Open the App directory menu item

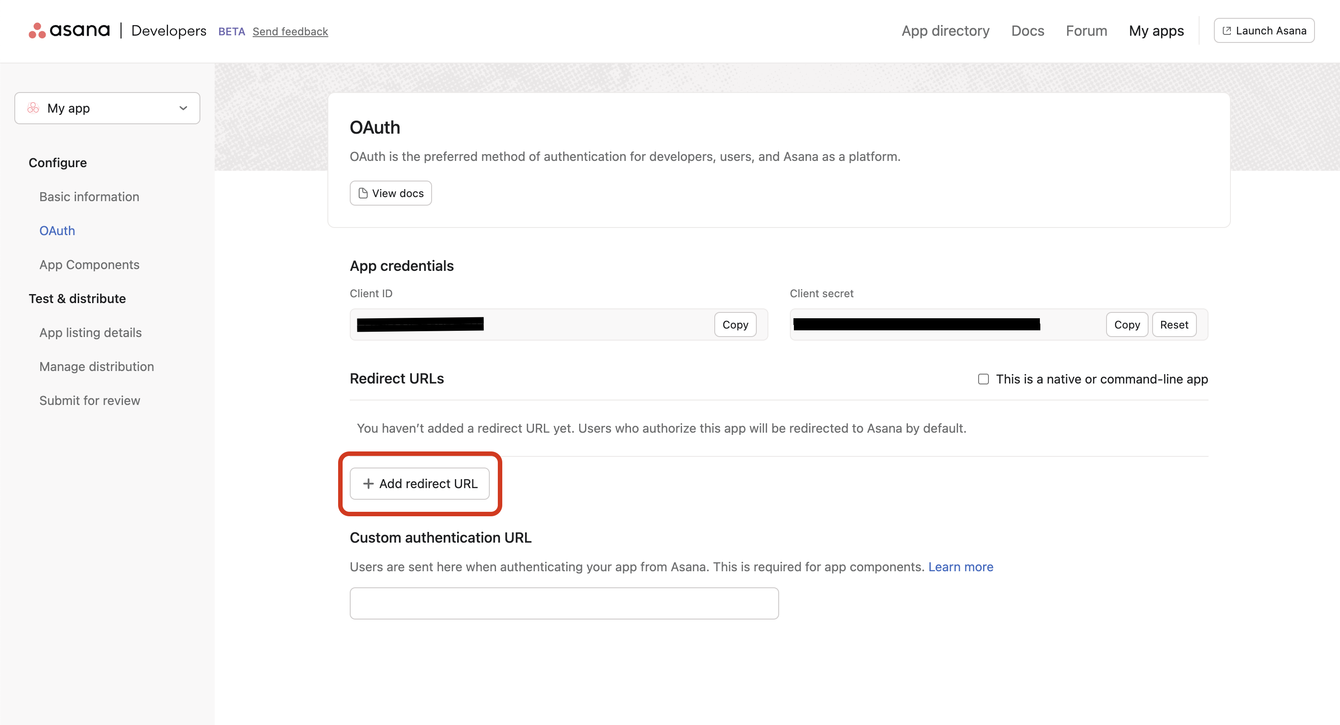tap(945, 31)
